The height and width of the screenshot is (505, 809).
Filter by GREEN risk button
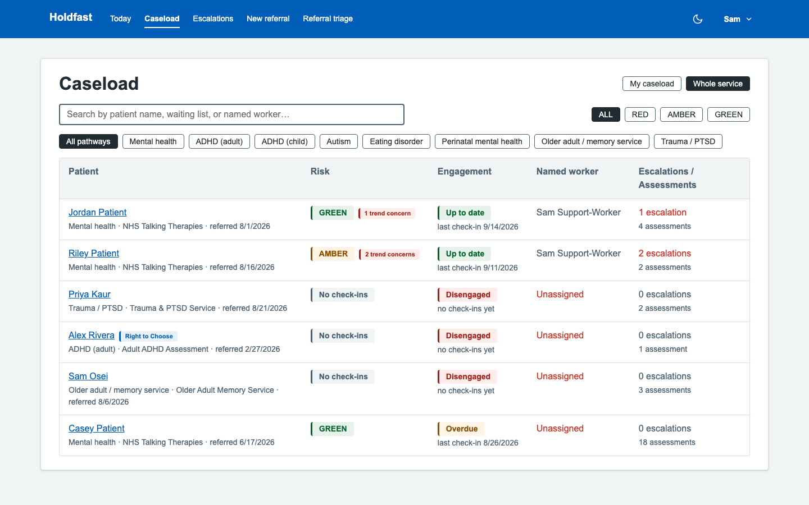(x=729, y=114)
